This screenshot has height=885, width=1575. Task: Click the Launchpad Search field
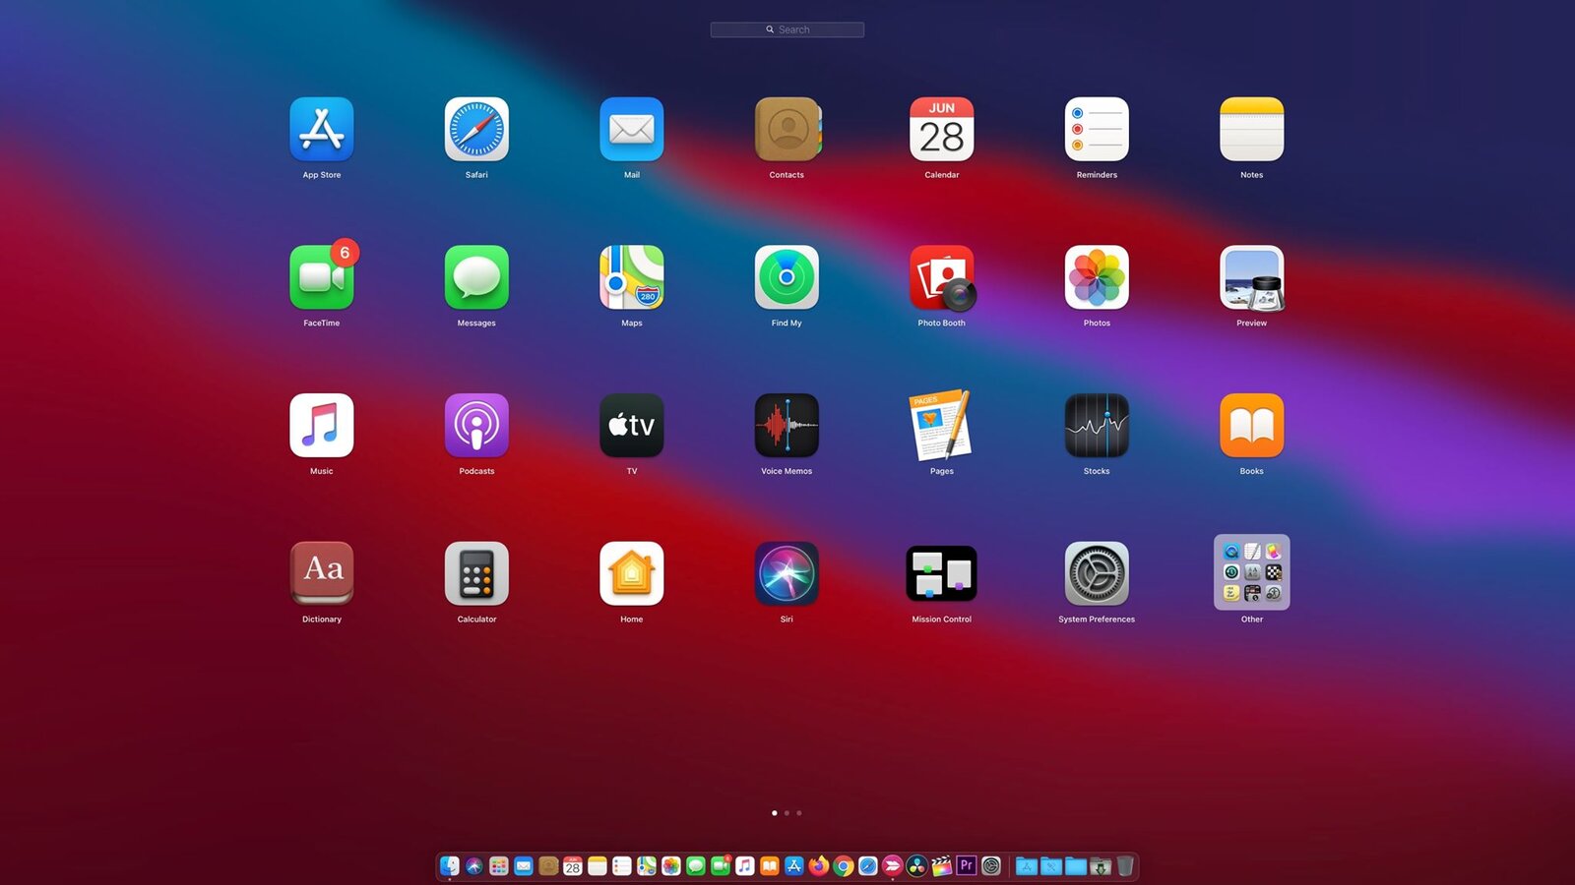point(787,29)
